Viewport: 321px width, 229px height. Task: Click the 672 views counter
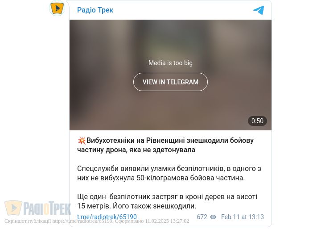coord(202,217)
